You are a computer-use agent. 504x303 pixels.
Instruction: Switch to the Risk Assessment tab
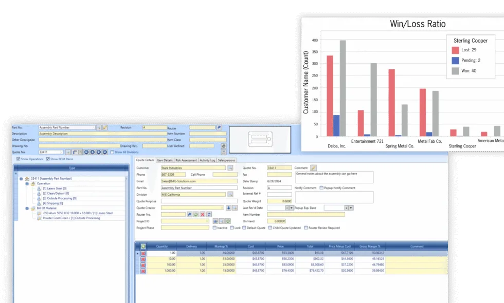pos(186,160)
